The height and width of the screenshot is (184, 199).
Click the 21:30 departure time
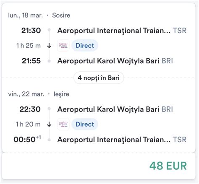31,31
